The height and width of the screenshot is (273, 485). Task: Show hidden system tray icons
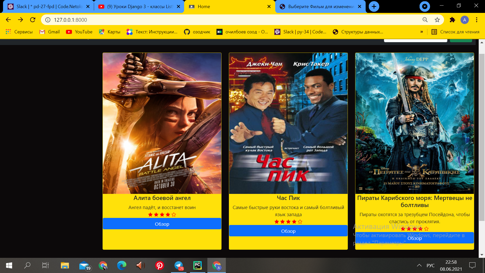pos(419,265)
